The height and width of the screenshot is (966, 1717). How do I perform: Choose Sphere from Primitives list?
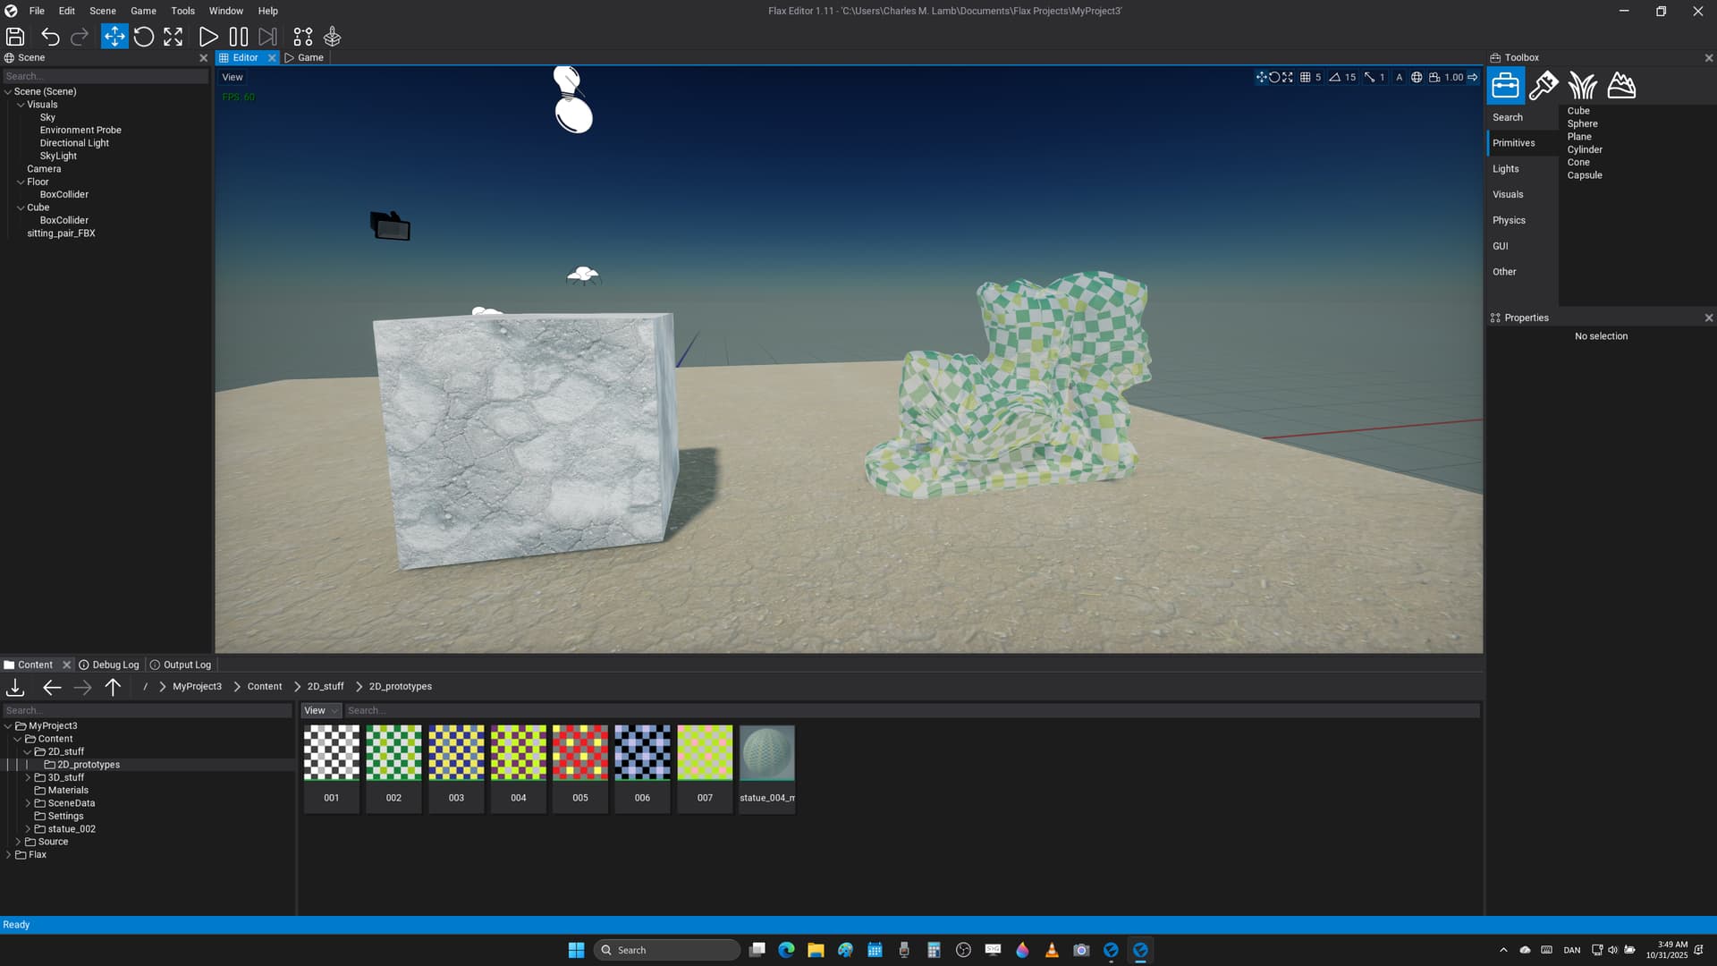pyautogui.click(x=1582, y=124)
